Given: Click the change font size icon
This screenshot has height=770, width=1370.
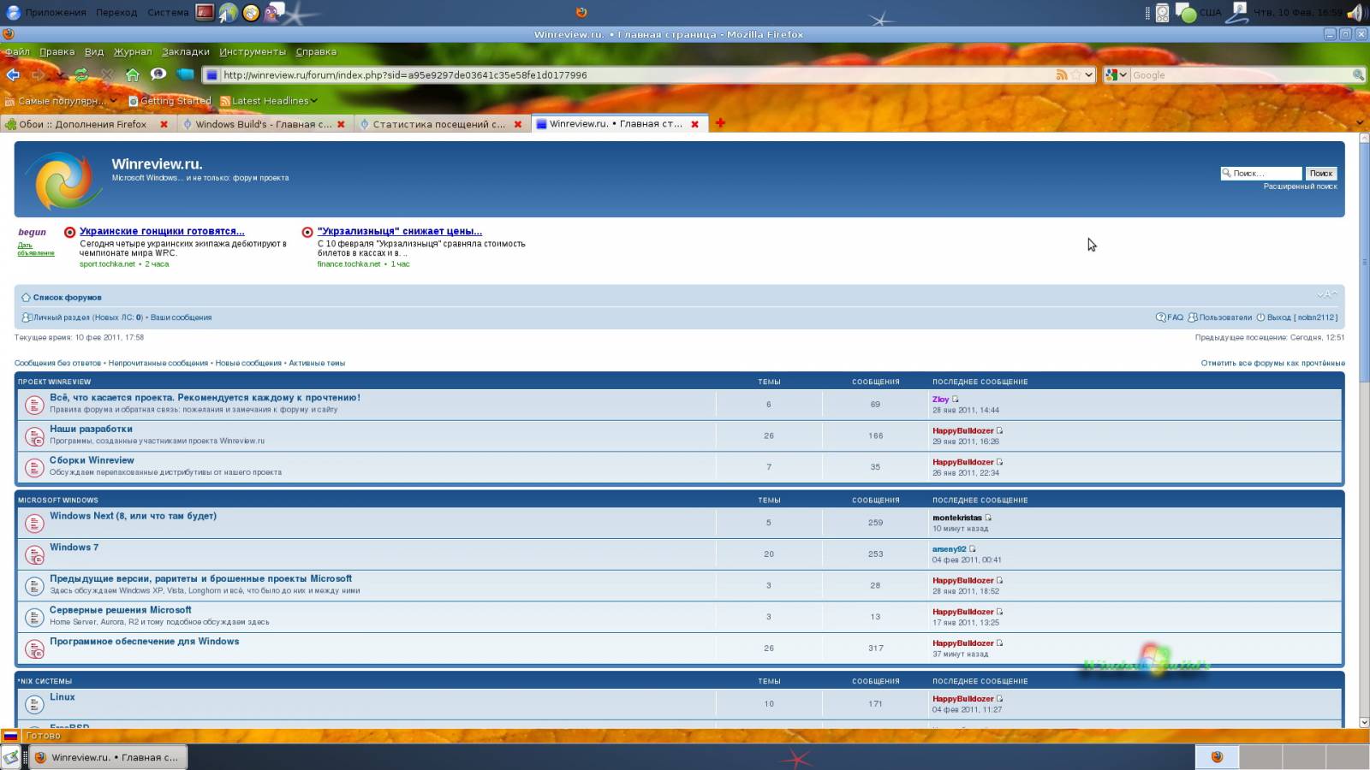Looking at the screenshot, I should pyautogui.click(x=1326, y=294).
